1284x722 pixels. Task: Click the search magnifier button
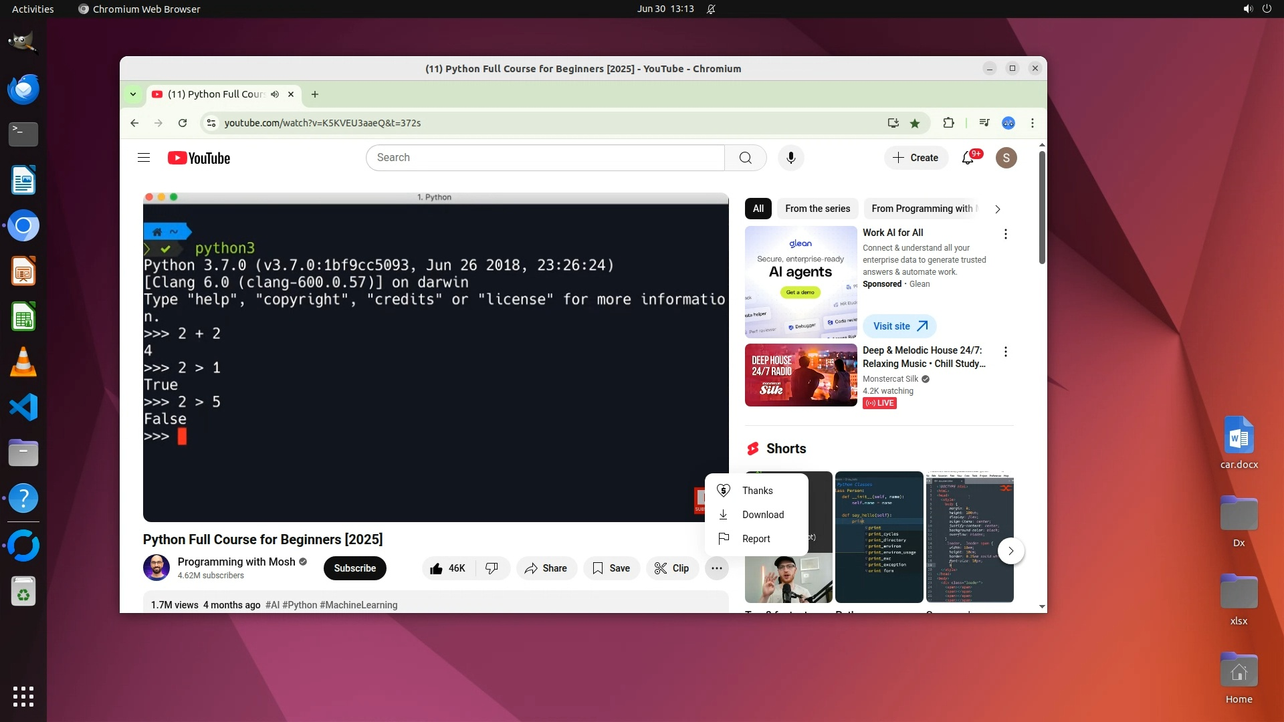(x=745, y=158)
